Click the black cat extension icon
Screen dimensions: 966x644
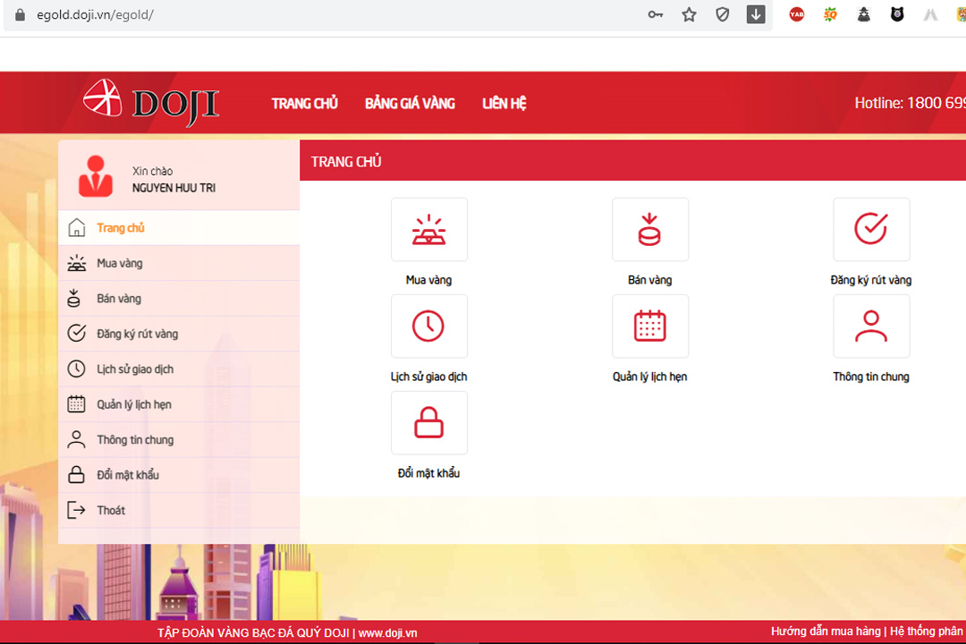click(897, 14)
